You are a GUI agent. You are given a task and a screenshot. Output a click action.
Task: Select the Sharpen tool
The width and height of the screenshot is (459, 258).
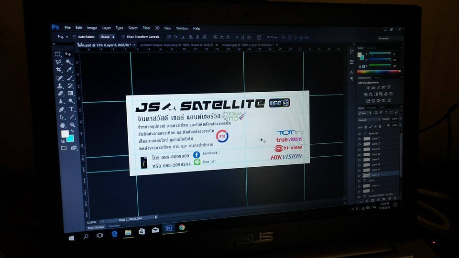coord(61,101)
